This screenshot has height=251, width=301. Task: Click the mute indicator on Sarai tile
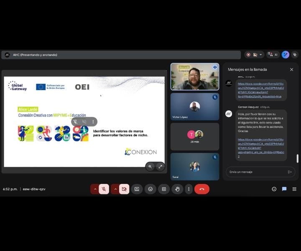tap(215, 157)
